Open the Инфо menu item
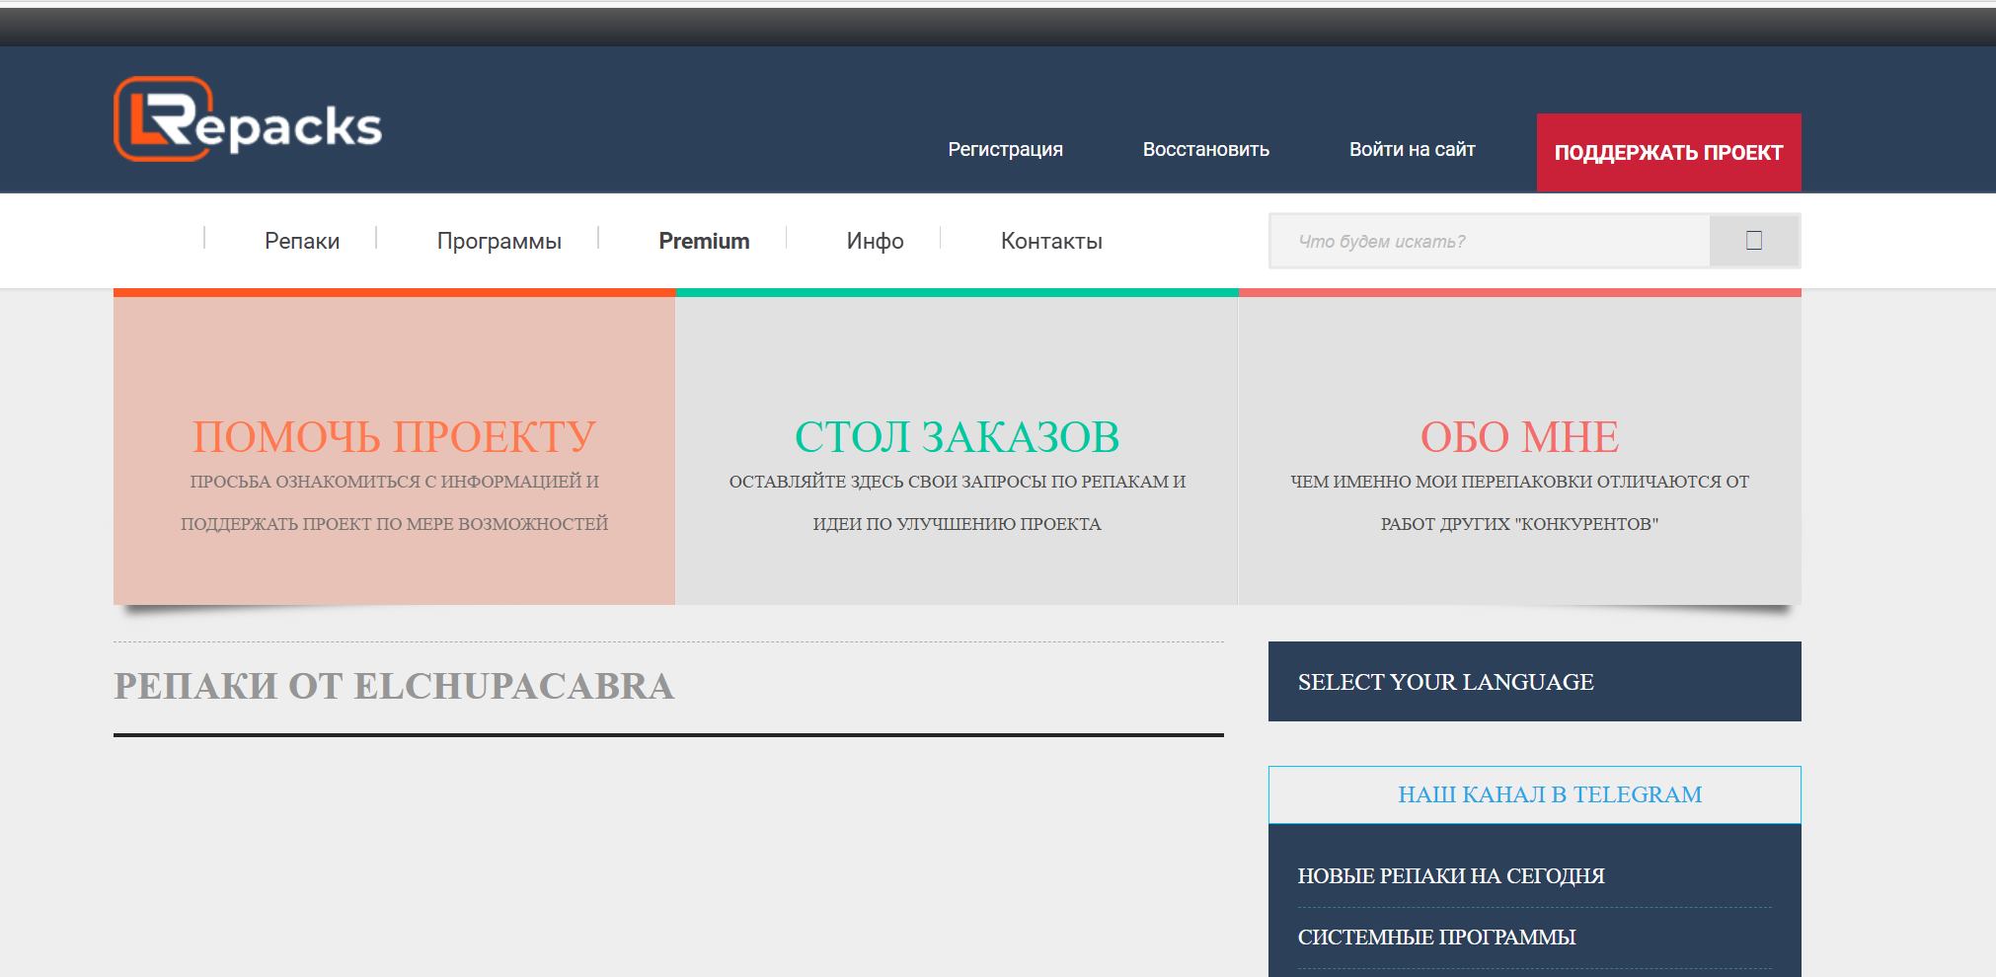The width and height of the screenshot is (1996, 977). click(x=875, y=242)
